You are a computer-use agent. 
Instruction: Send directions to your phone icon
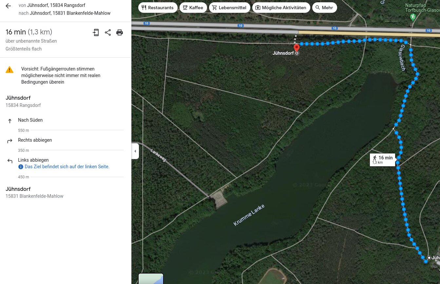click(x=96, y=32)
